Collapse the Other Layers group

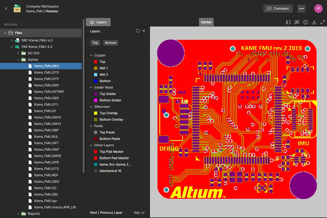point(91,145)
